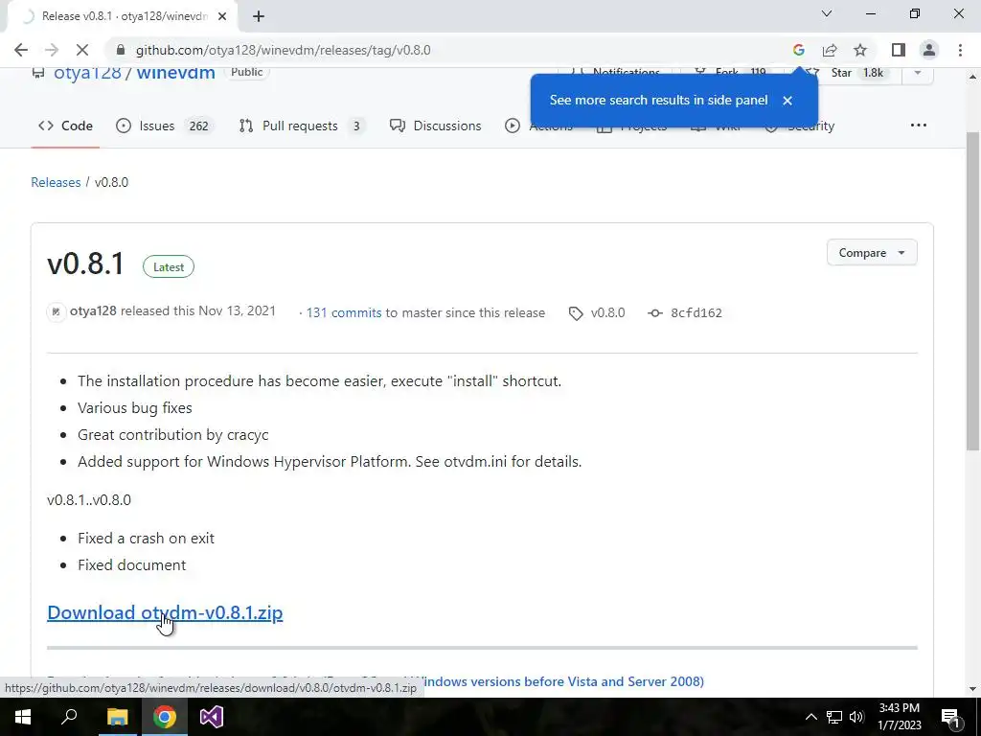Image resolution: width=981 pixels, height=736 pixels.
Task: Open the Code tab
Action: pyautogui.click(x=65, y=126)
